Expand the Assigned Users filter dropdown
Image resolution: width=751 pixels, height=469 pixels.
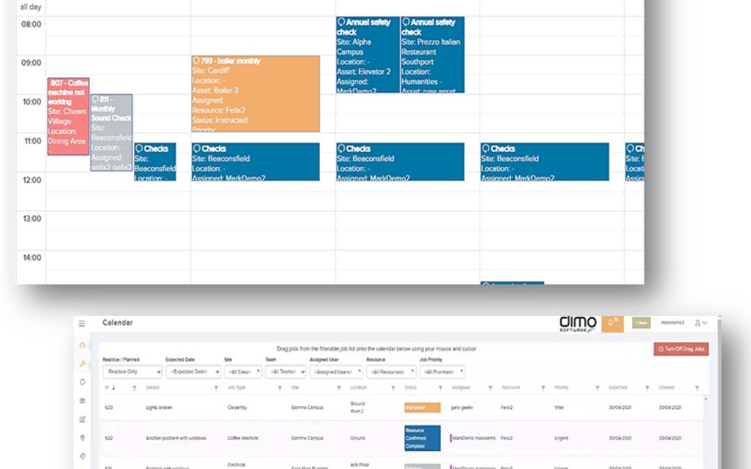(x=336, y=372)
